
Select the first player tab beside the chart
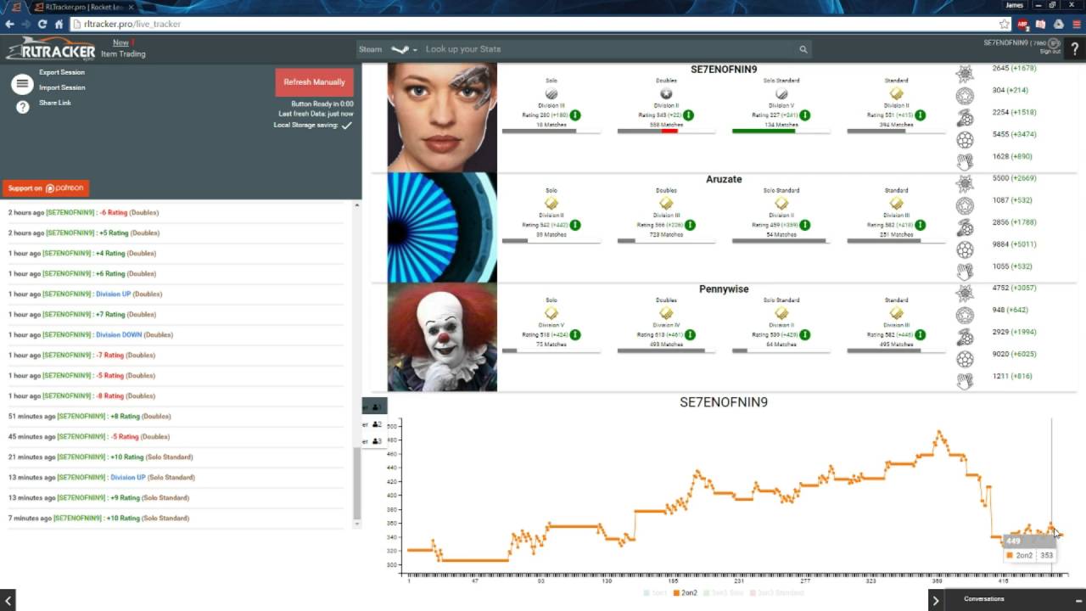click(374, 406)
